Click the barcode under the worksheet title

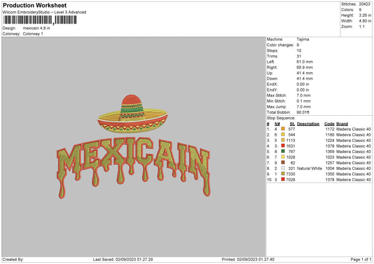pos(40,20)
